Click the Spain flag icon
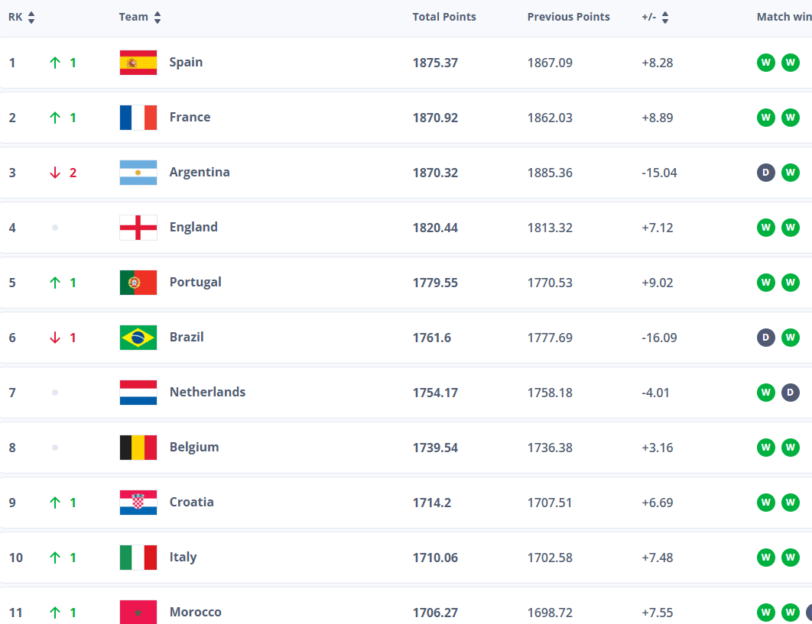Viewport: 812px width, 624px height. (x=138, y=63)
